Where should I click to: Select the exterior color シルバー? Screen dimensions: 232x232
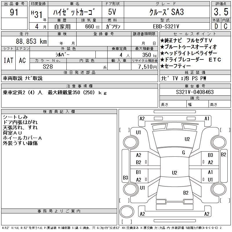point(62,55)
